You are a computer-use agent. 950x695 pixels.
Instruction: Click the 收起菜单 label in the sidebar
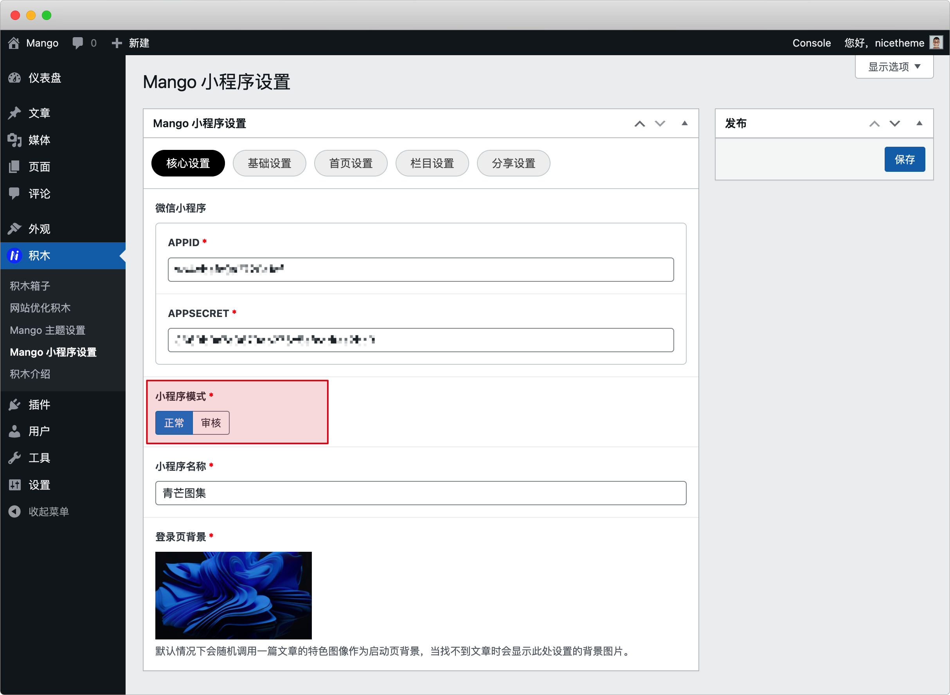[49, 511]
